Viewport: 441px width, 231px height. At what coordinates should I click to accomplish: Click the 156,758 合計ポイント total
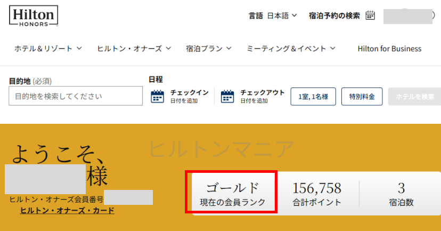pos(317,193)
